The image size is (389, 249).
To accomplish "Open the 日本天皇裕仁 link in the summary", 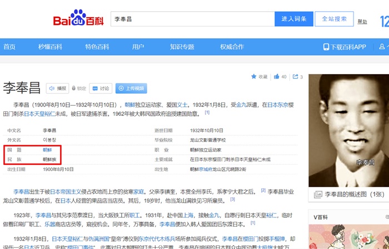I will coord(39,114).
